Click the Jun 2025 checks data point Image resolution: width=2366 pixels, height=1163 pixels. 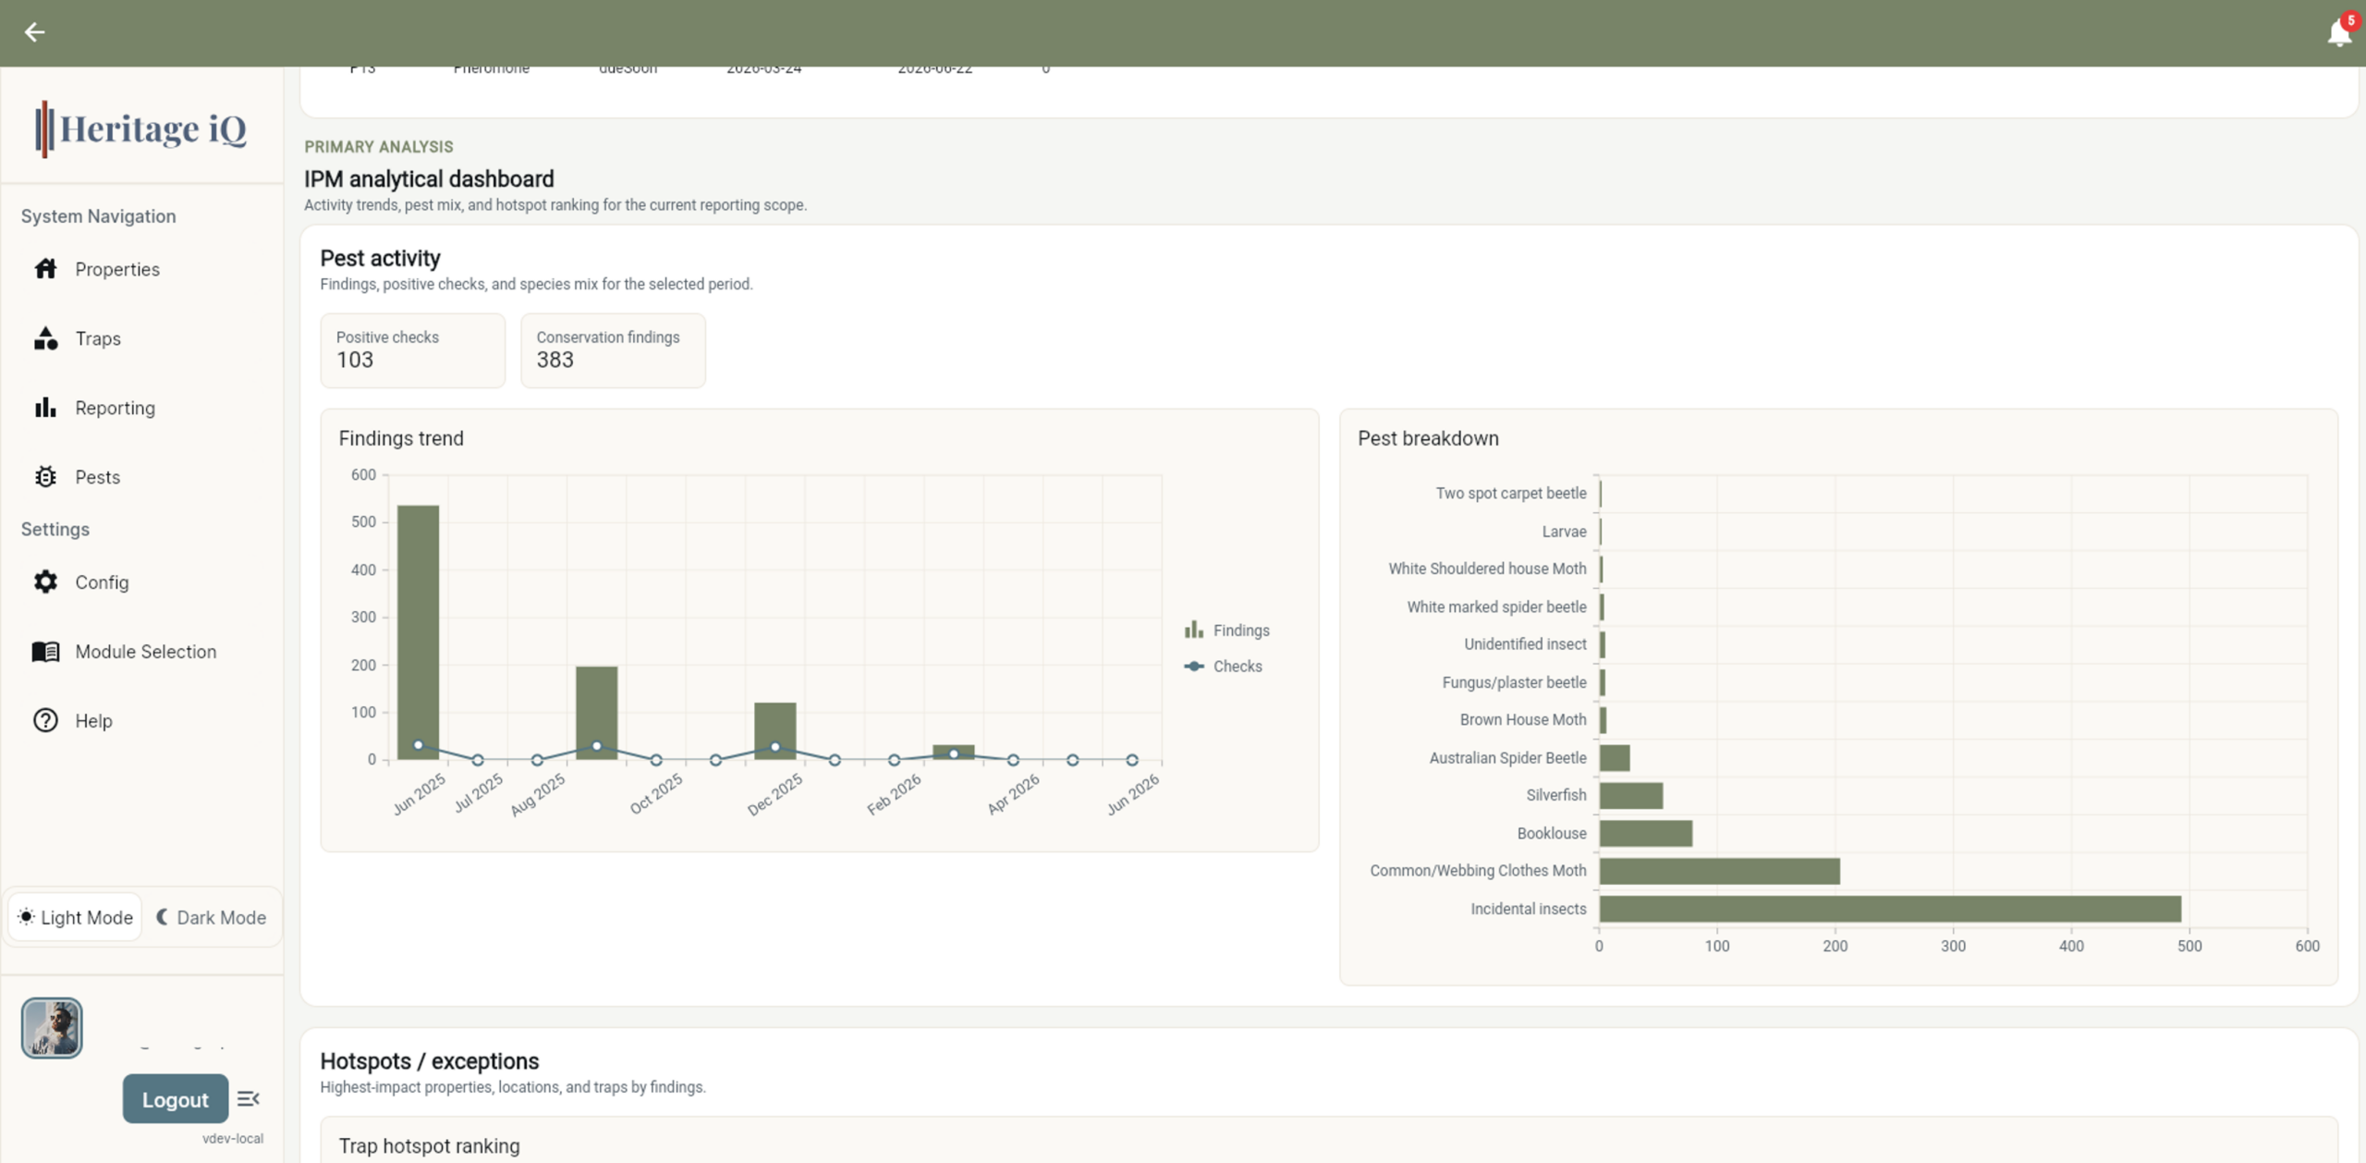tap(418, 745)
